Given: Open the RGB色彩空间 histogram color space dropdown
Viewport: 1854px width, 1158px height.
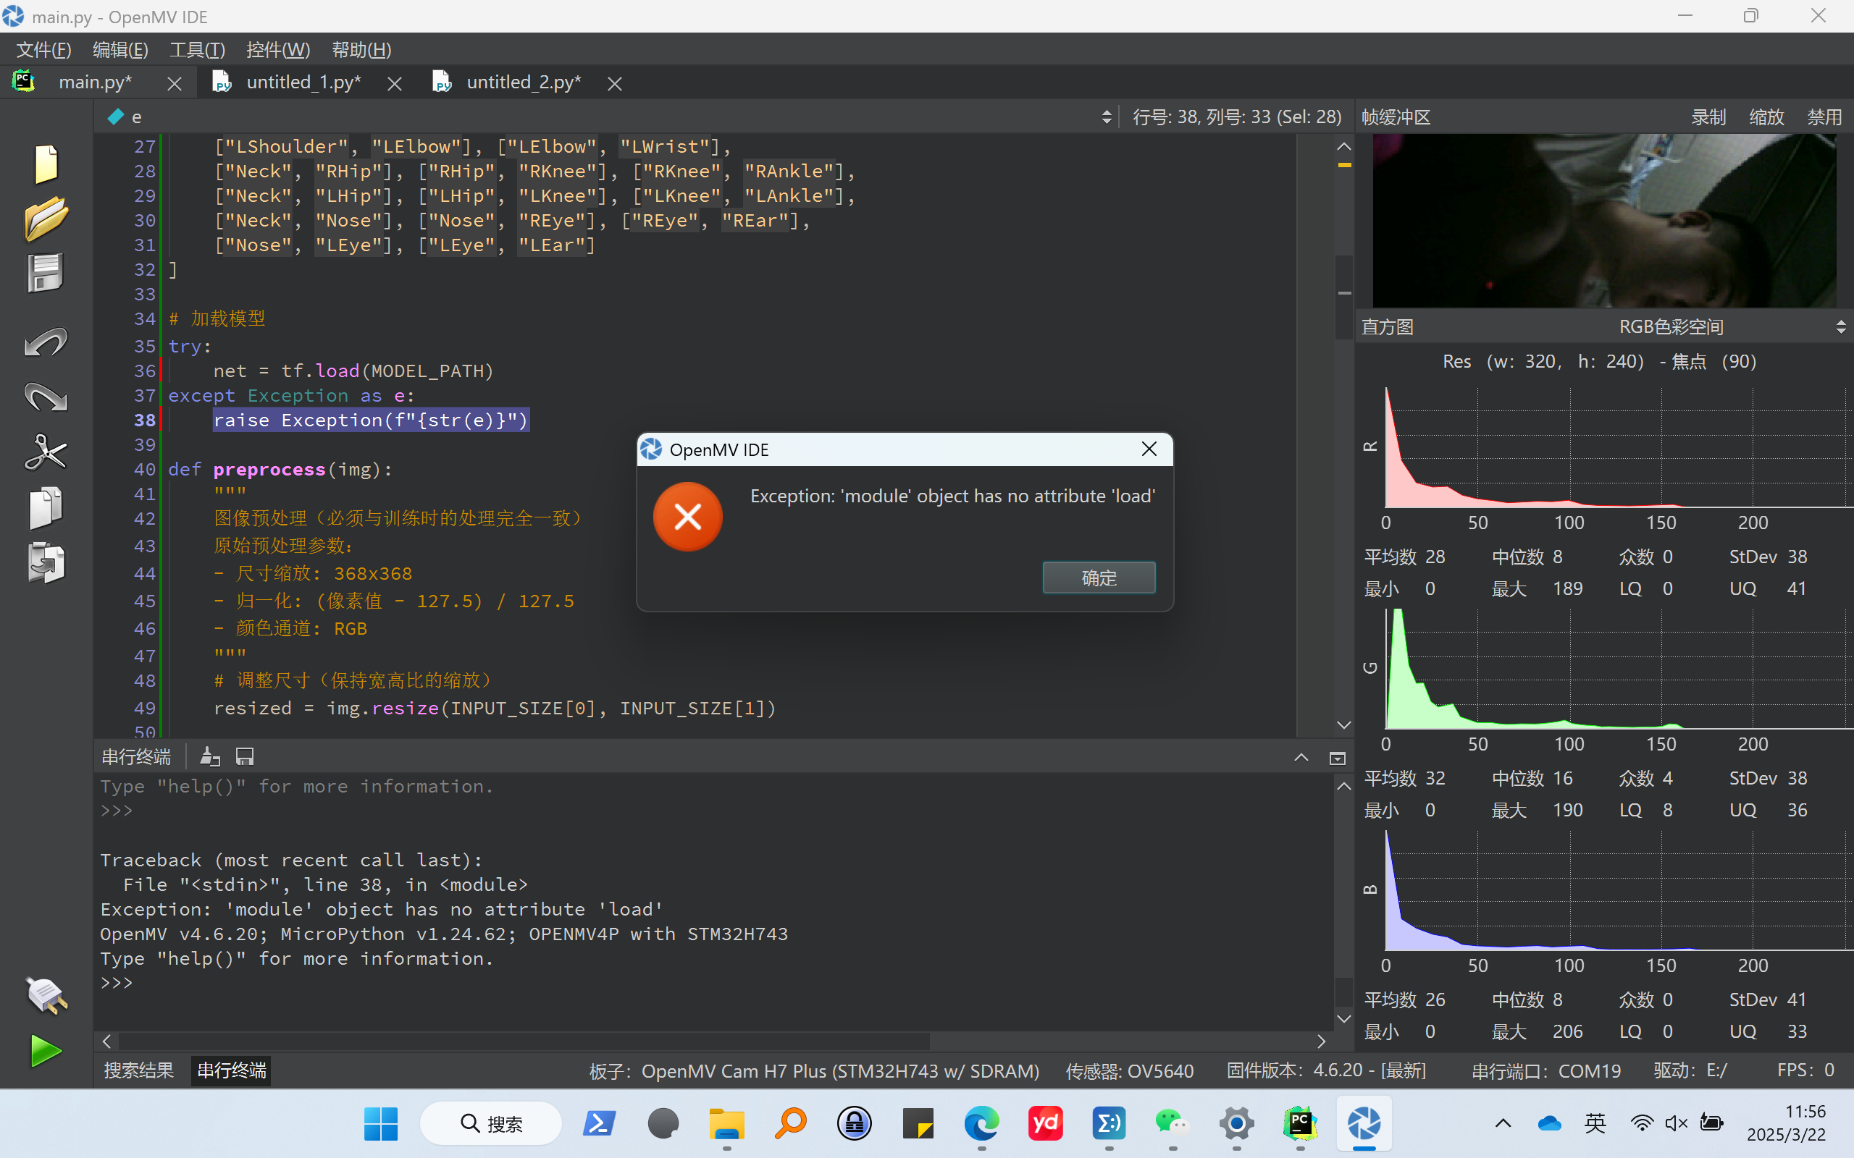Looking at the screenshot, I should click(x=1670, y=327).
